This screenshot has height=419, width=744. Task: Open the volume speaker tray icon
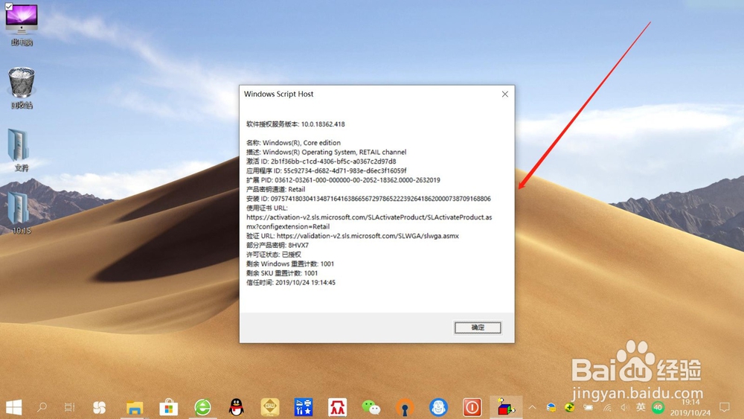[x=624, y=407]
